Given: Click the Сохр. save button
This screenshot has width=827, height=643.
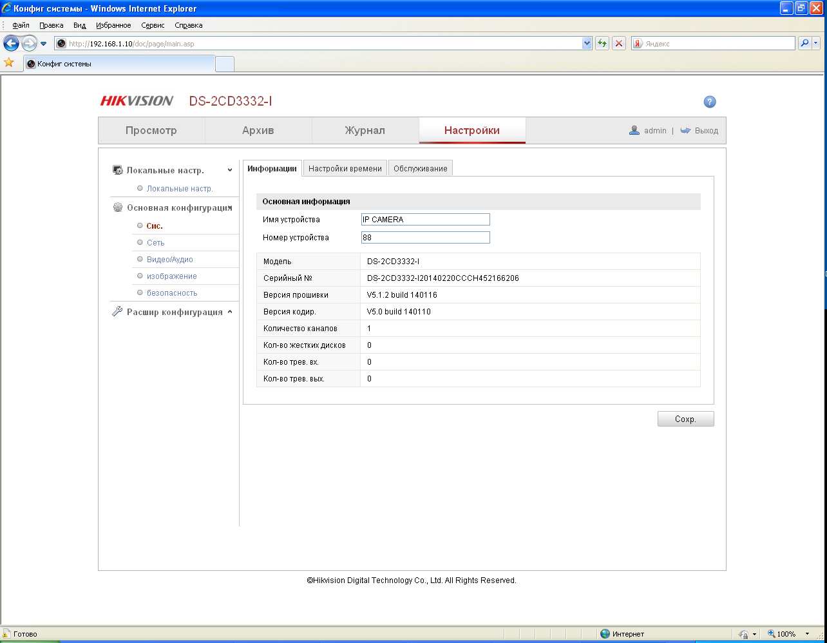Looking at the screenshot, I should [686, 419].
